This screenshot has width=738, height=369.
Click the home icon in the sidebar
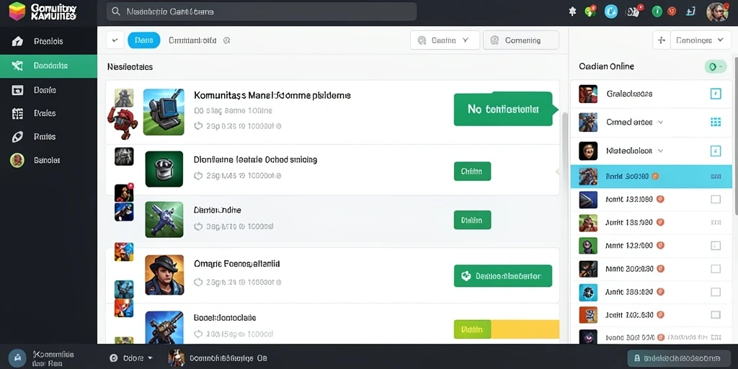click(x=17, y=41)
